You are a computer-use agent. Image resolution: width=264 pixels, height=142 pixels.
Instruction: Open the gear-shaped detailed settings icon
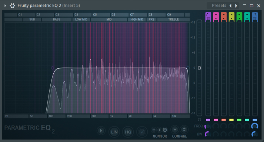(12, 6)
